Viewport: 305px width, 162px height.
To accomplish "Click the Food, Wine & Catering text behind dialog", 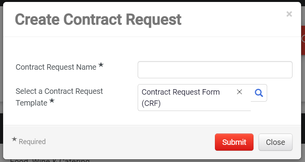I will (x=50, y=161).
